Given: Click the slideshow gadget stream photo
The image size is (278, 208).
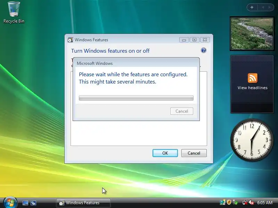Looking at the screenshot, I should coord(252,34).
